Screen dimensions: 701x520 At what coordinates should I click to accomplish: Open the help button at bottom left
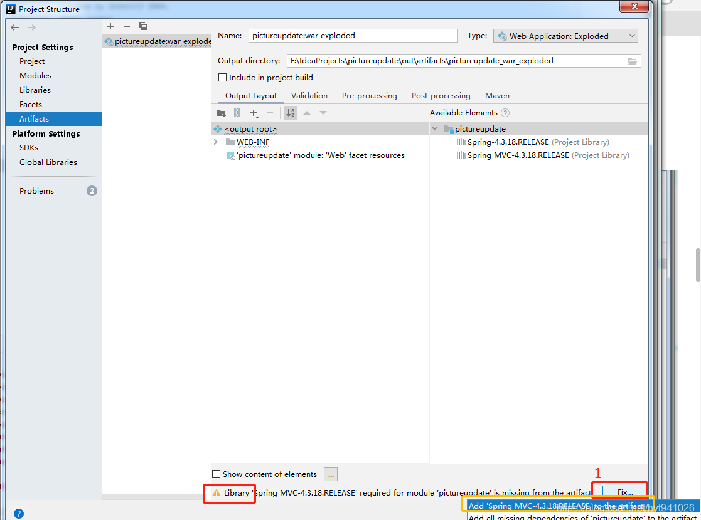tap(18, 514)
